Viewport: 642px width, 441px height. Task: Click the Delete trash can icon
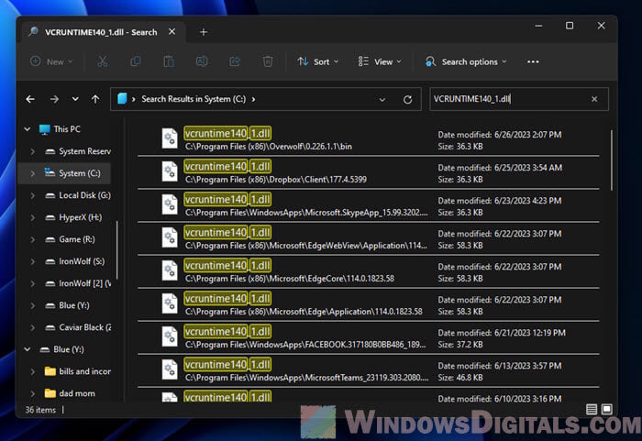click(x=268, y=61)
